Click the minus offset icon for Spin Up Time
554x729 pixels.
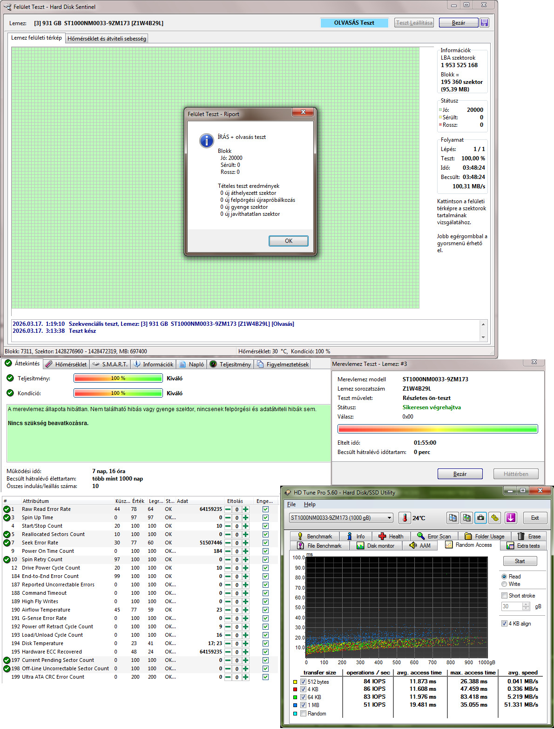point(228,518)
